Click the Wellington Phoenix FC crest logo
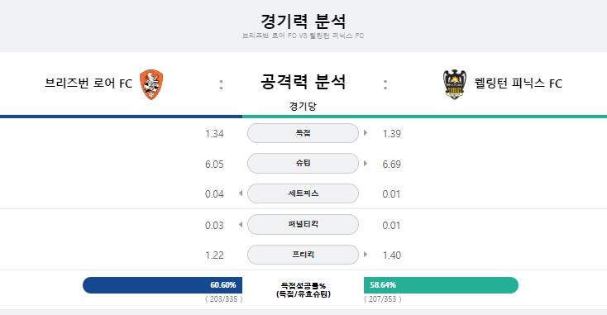Screen dimensions: 607x315 pyautogui.click(x=455, y=84)
